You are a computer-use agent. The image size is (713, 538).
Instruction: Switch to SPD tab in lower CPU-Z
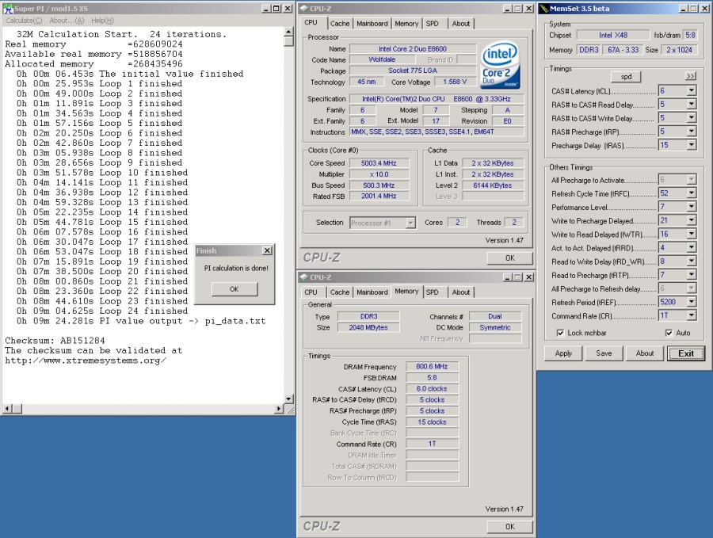tap(432, 292)
